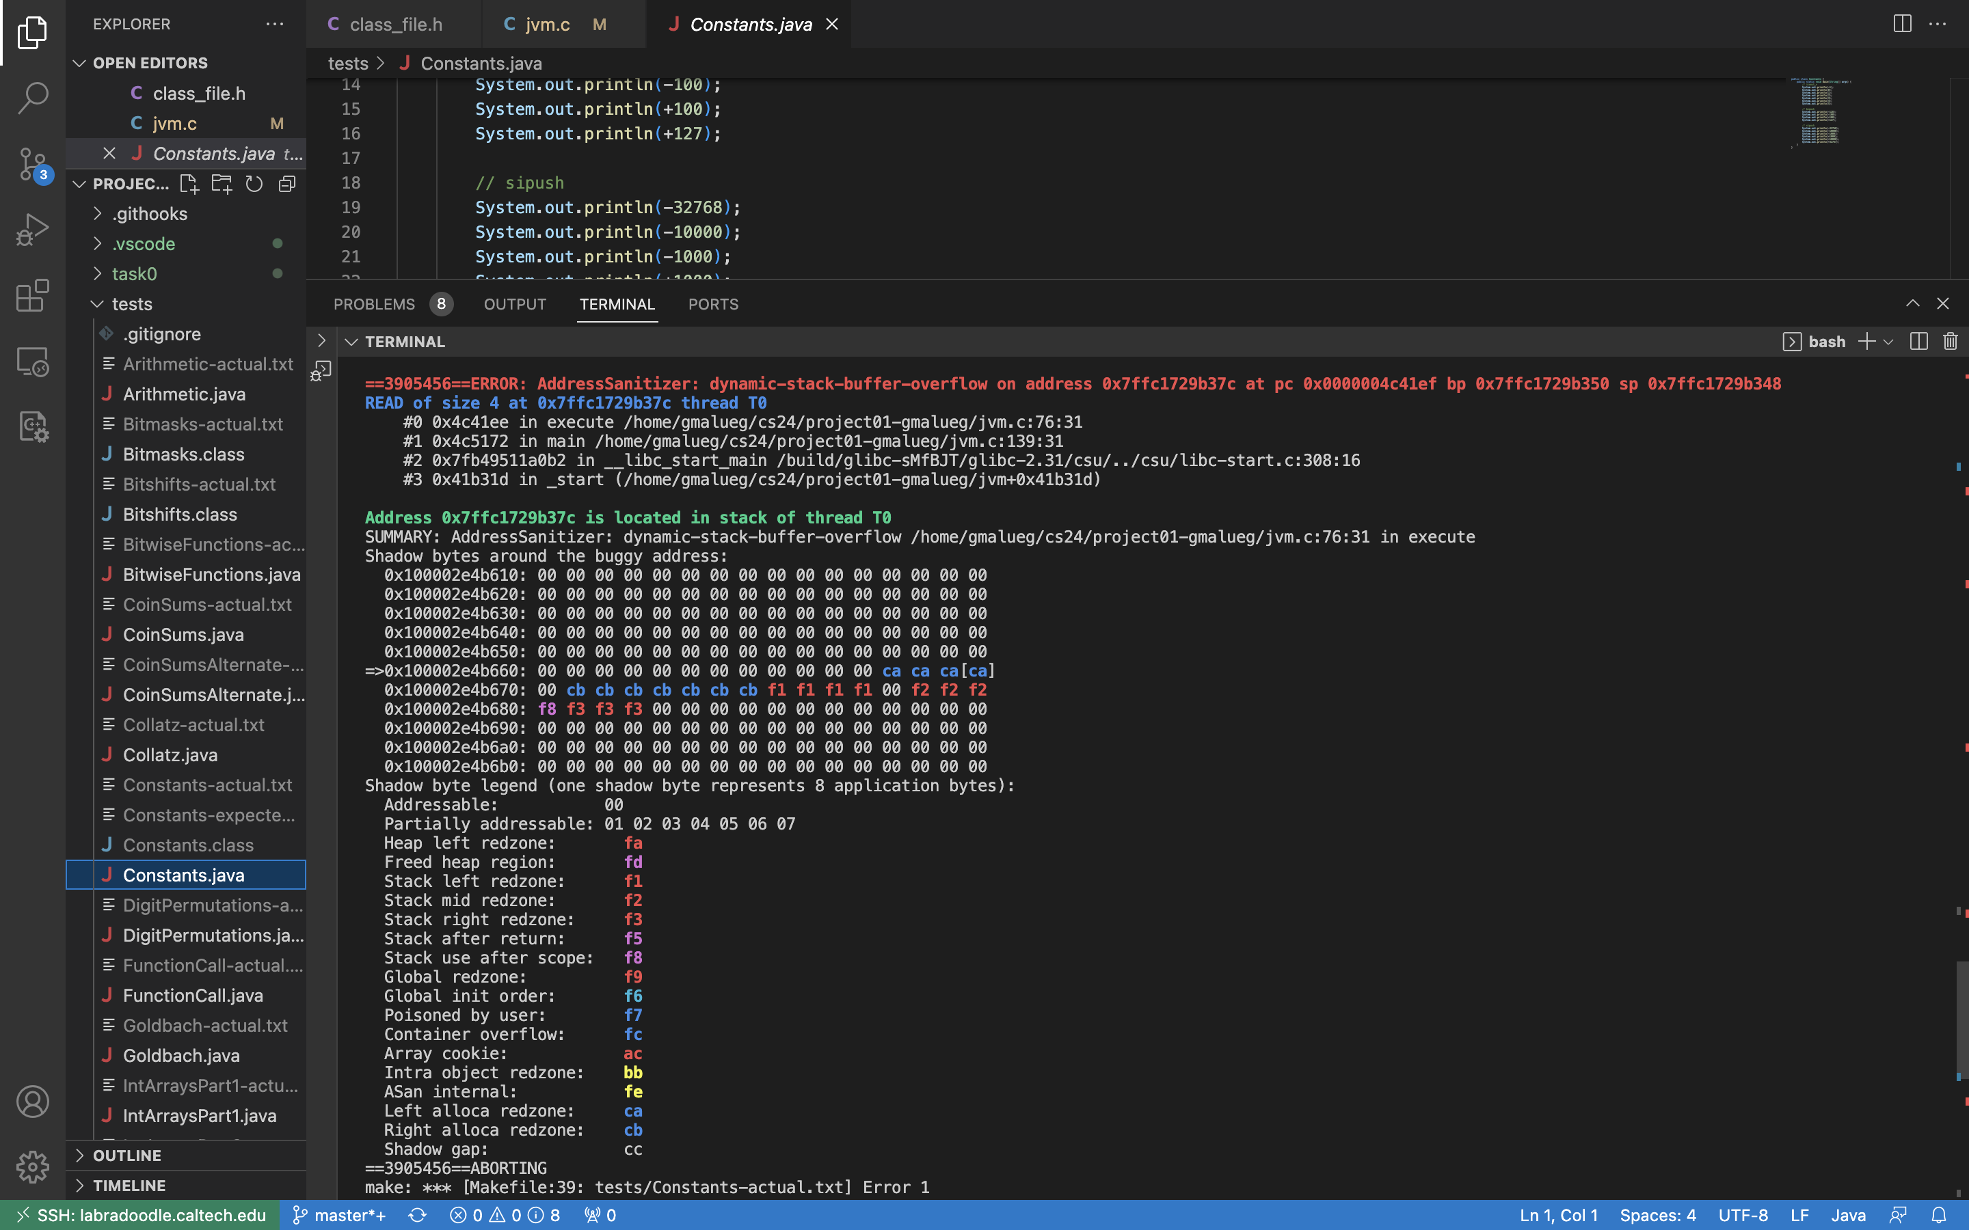Click the New File icon in the project explorer
Viewport: 1969px width, 1230px height.
point(189,184)
